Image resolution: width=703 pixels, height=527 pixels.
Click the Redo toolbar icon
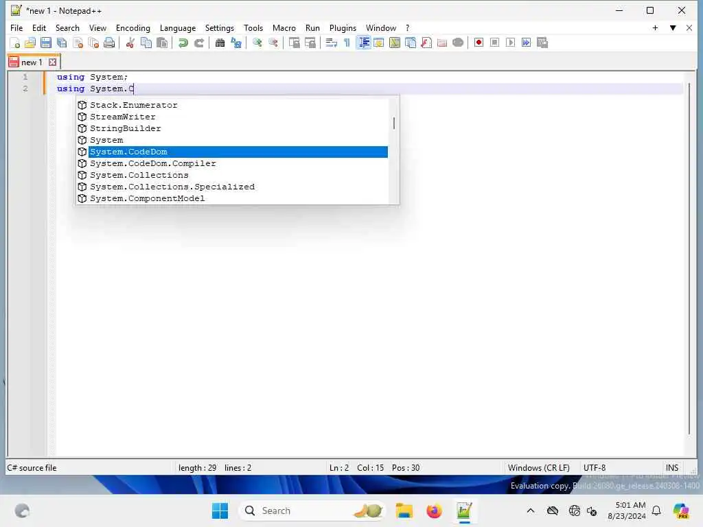199,43
